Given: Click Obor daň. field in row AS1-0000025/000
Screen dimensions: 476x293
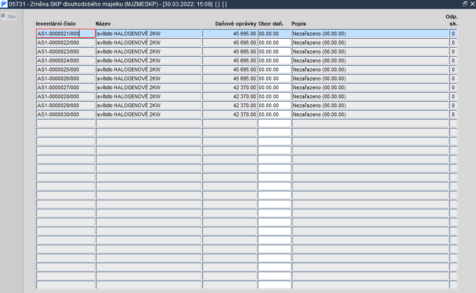Looking at the screenshot, I should pos(274,69).
